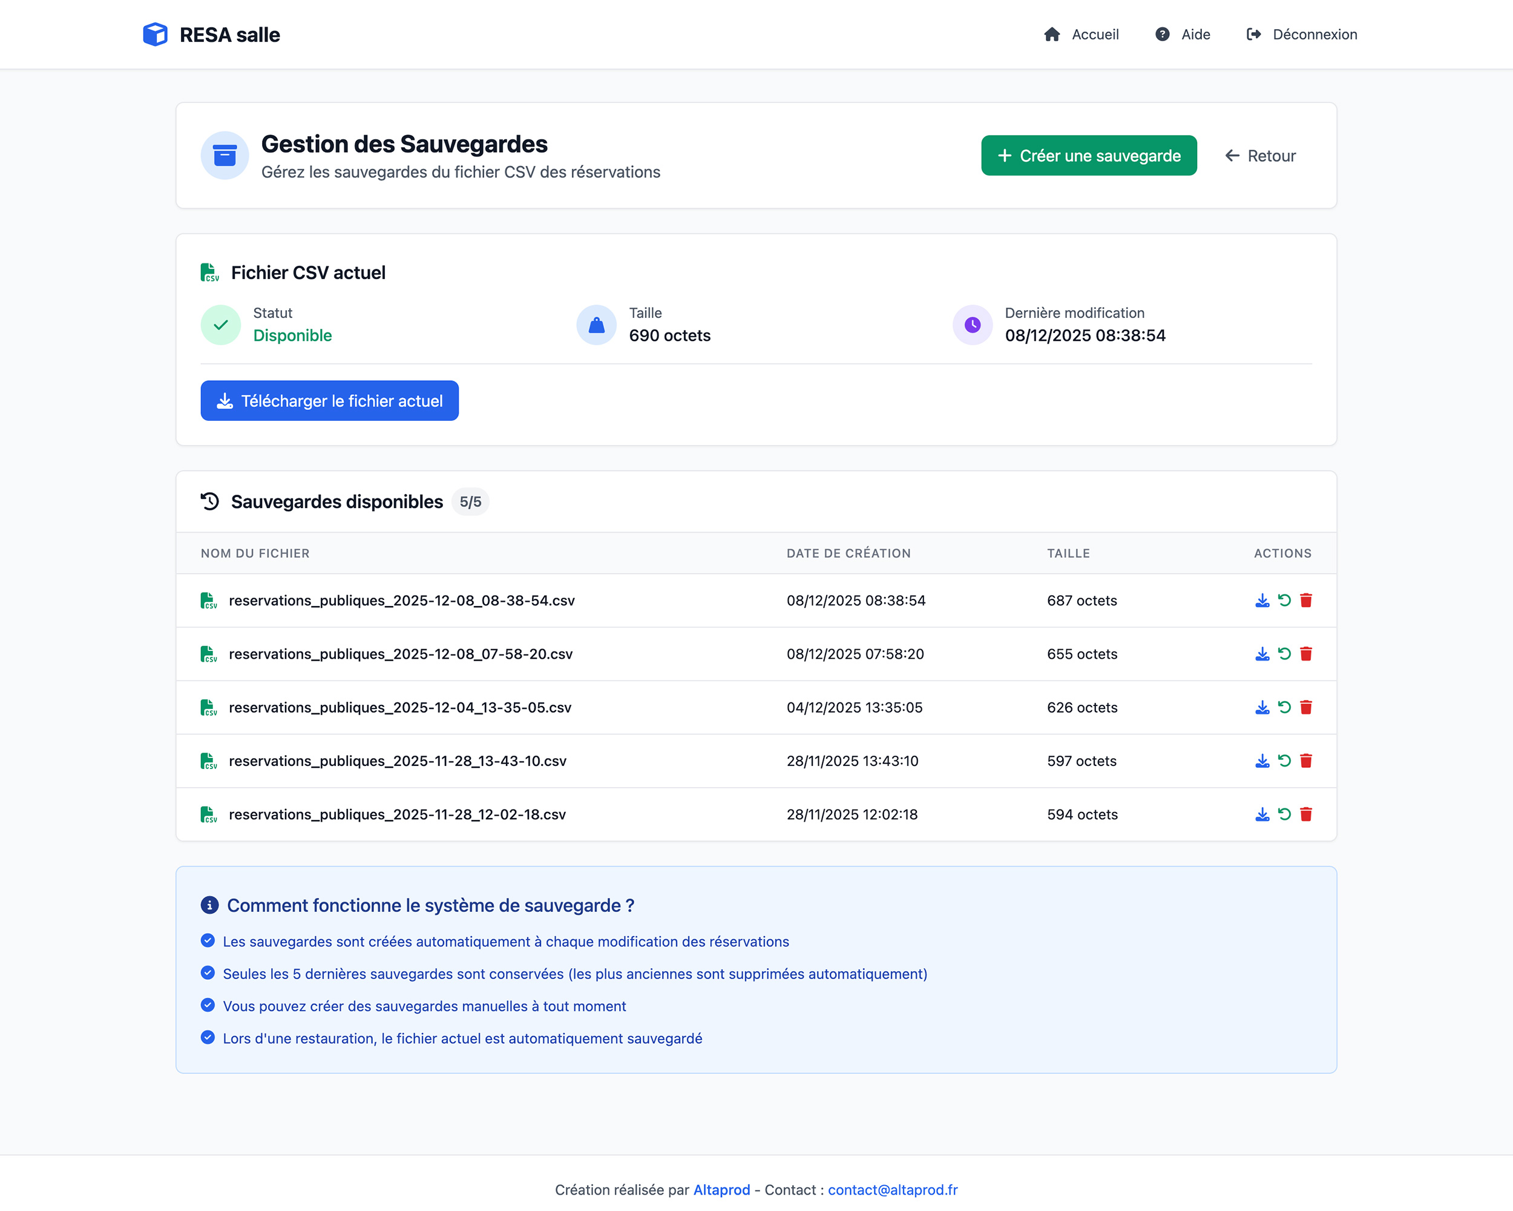The image size is (1513, 1211).
Task: Click Déconnexion to log out
Action: point(1301,35)
